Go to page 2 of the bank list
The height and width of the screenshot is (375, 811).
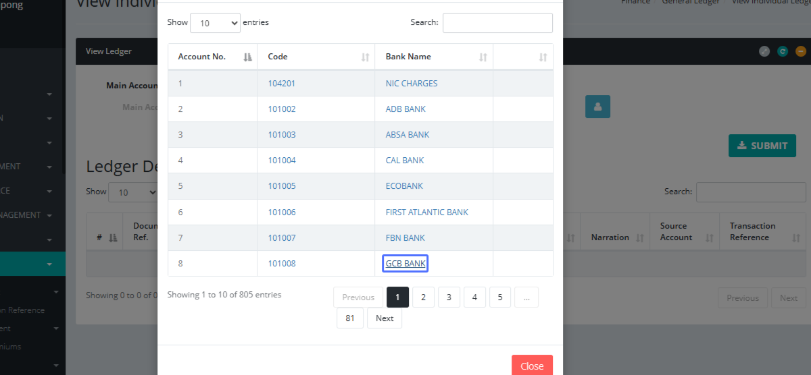pyautogui.click(x=423, y=297)
